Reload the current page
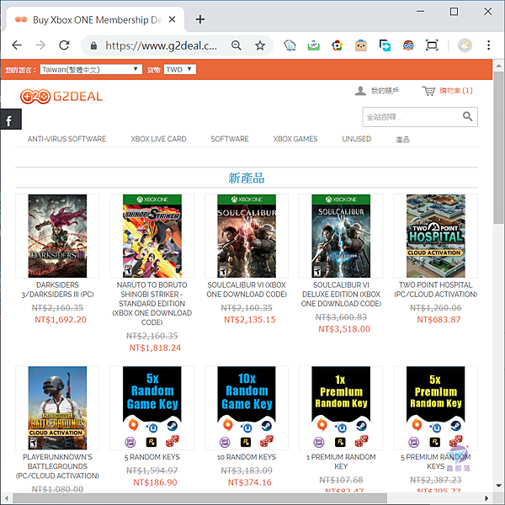The height and width of the screenshot is (505, 505). coord(65,45)
